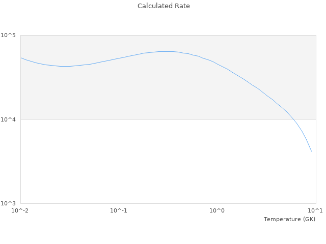Click the left starting point of the blue curve
Viewport: 326px width, 244px height.
tap(21, 57)
